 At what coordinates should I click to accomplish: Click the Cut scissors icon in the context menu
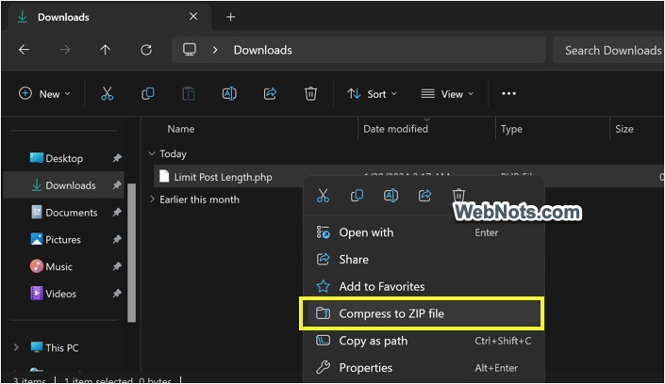tap(323, 196)
